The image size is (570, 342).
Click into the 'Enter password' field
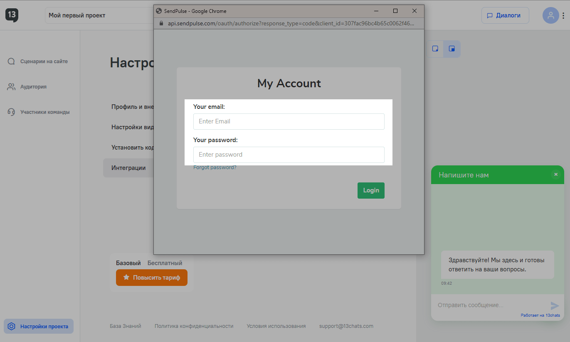(x=289, y=155)
